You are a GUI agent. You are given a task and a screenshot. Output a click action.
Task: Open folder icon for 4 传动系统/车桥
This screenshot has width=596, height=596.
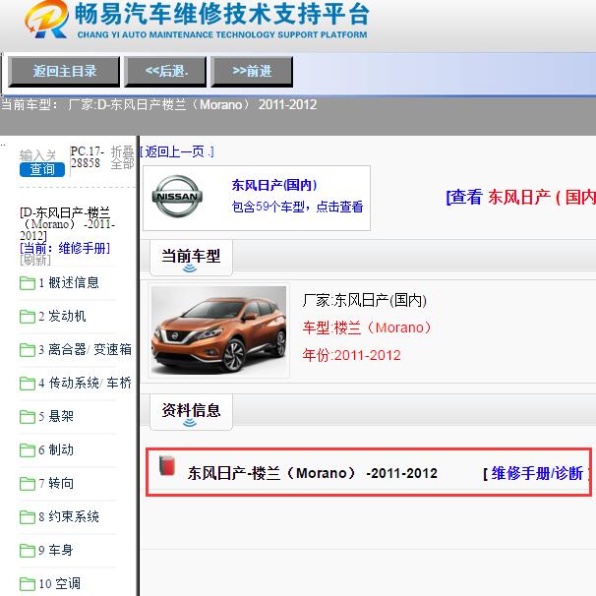(x=27, y=384)
